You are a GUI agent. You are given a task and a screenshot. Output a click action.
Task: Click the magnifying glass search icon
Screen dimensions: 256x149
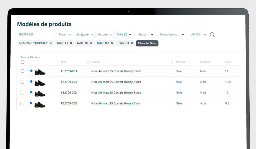point(212,35)
